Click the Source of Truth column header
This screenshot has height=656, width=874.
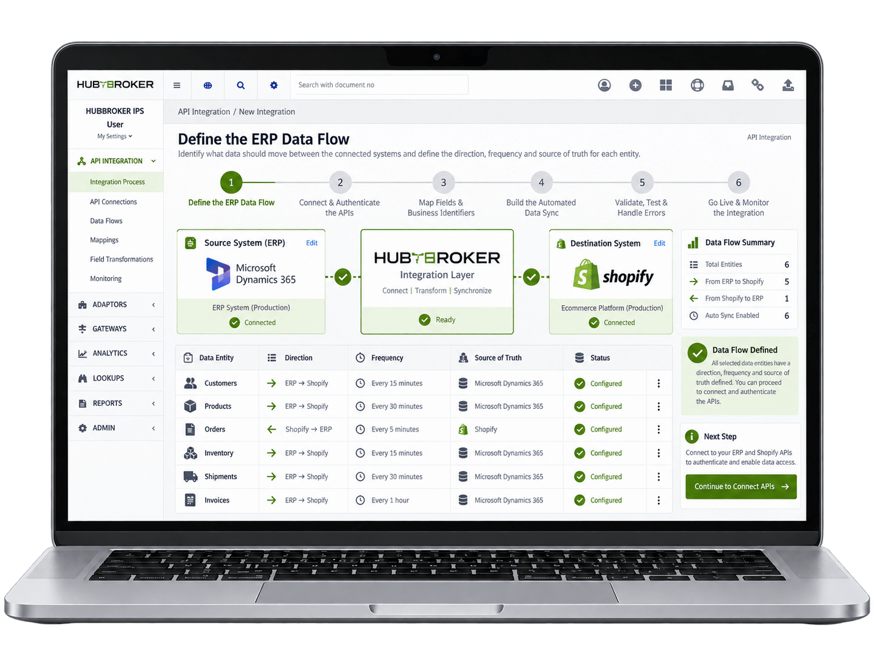[498, 358]
